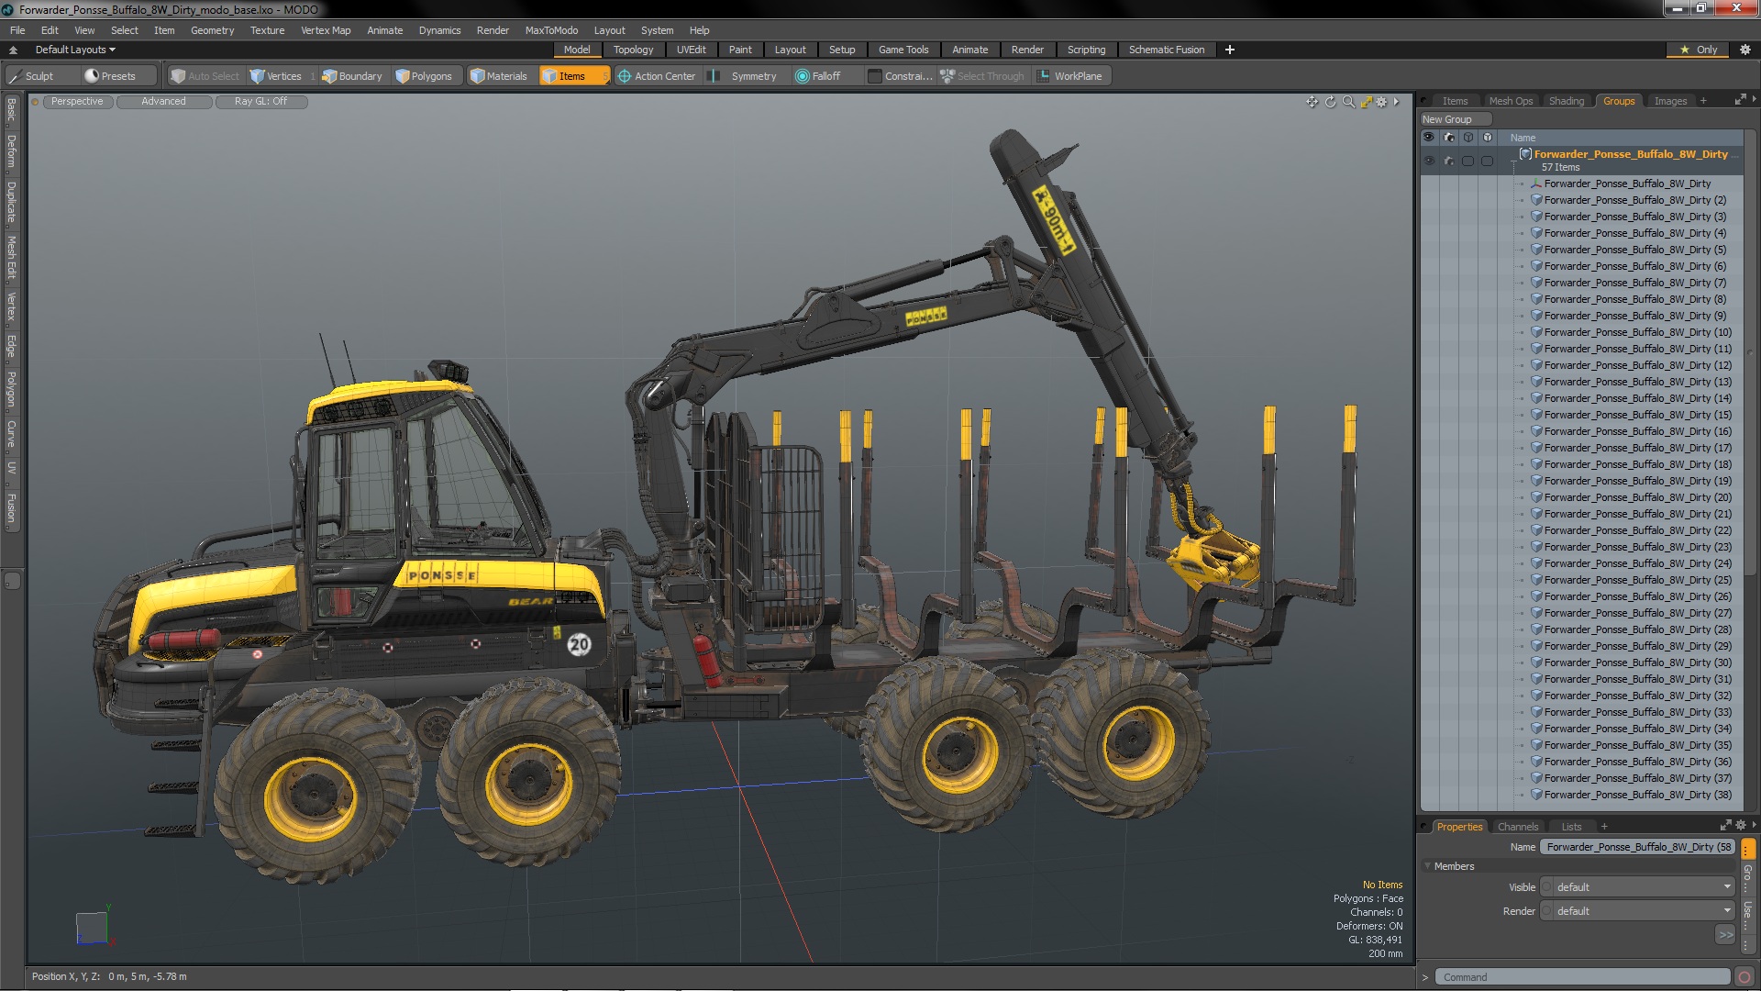Screen dimensions: 1761x991
Task: Open the Vertex Map menu
Action: tap(326, 30)
